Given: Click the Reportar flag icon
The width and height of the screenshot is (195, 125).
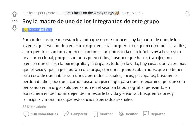Looking at the screenshot, I should point(146,114).
